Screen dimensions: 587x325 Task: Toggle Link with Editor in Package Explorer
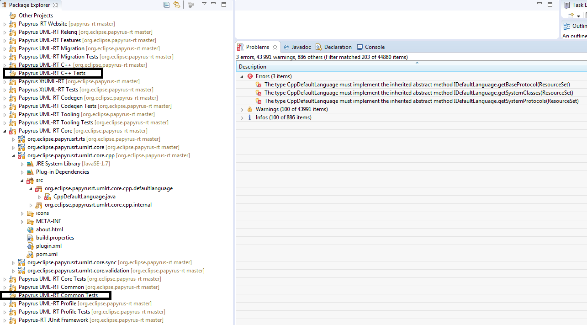click(177, 5)
